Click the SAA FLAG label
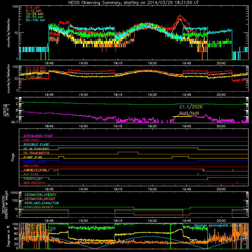Screen dimensions: 252x252 coord(31,166)
